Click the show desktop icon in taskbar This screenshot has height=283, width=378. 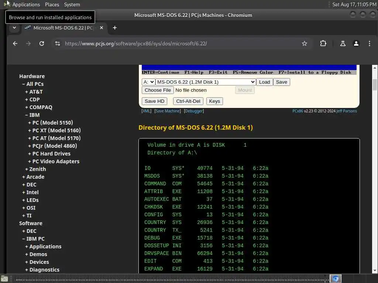[x=4, y=279]
